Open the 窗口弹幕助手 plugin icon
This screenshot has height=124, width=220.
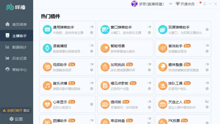pos(105,30)
